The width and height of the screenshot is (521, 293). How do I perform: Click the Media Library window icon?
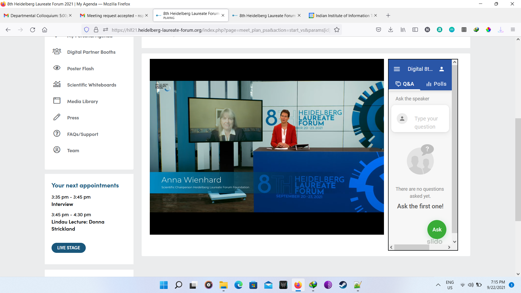coord(57,101)
